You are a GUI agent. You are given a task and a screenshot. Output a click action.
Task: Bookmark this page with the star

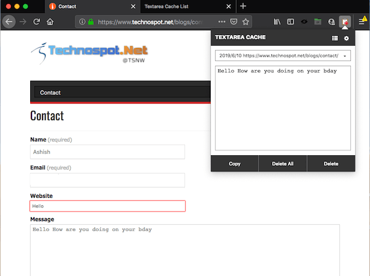tap(245, 22)
